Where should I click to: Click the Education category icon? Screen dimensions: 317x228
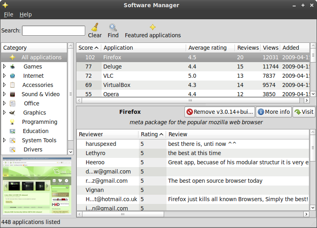point(12,131)
